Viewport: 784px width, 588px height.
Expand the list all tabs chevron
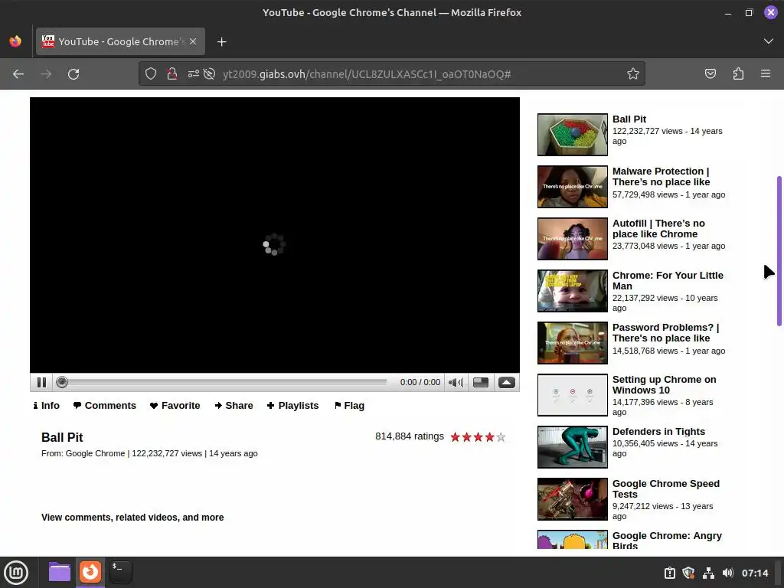(x=769, y=41)
